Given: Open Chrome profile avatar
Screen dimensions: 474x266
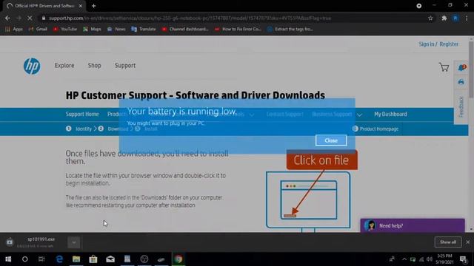Looking at the screenshot, I should point(455,18).
